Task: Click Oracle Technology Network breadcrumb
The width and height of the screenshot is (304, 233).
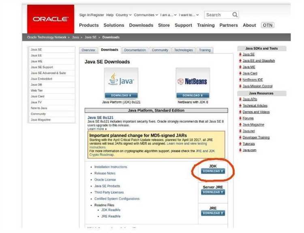Action: point(47,37)
